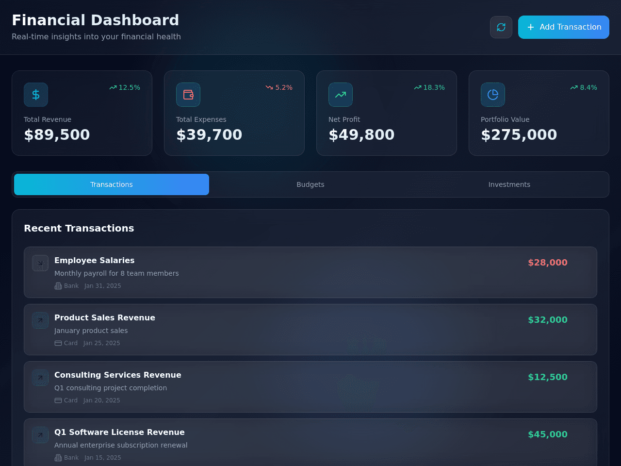This screenshot has height=466, width=621.
Task: Open the Consulting Services Revenue transaction title
Action: 118,375
